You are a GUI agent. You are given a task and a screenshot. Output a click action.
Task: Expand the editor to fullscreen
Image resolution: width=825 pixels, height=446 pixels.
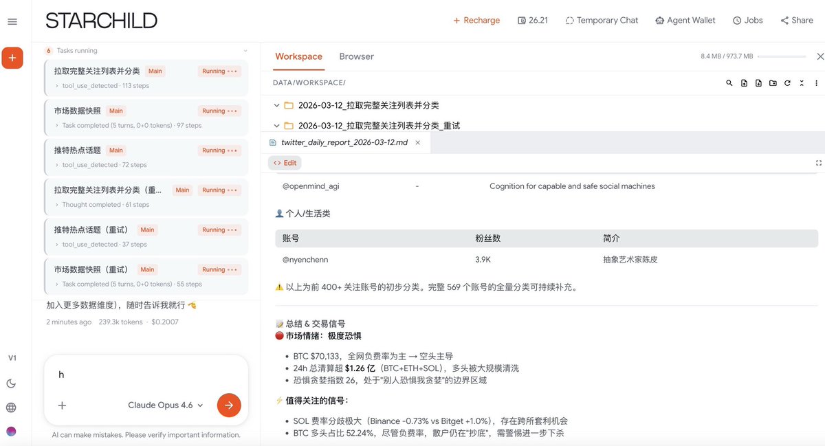click(819, 163)
